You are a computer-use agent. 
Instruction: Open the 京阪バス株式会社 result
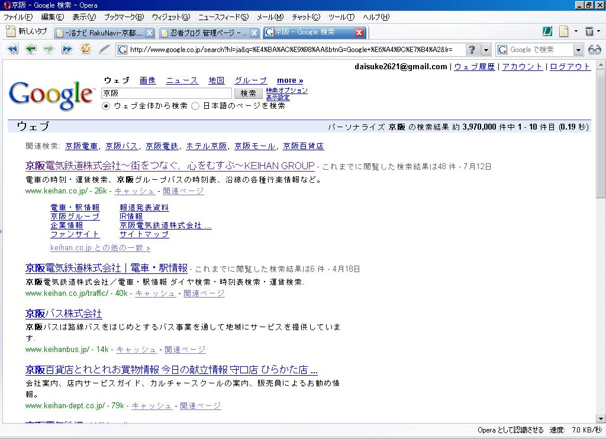(64, 314)
